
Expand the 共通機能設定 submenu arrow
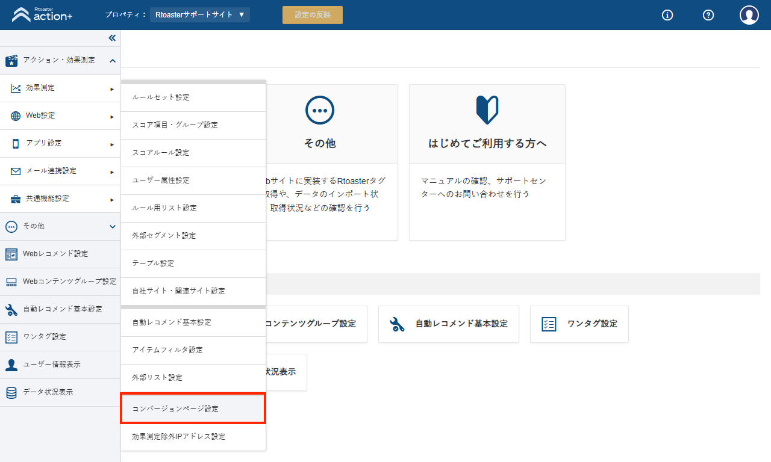tap(112, 200)
